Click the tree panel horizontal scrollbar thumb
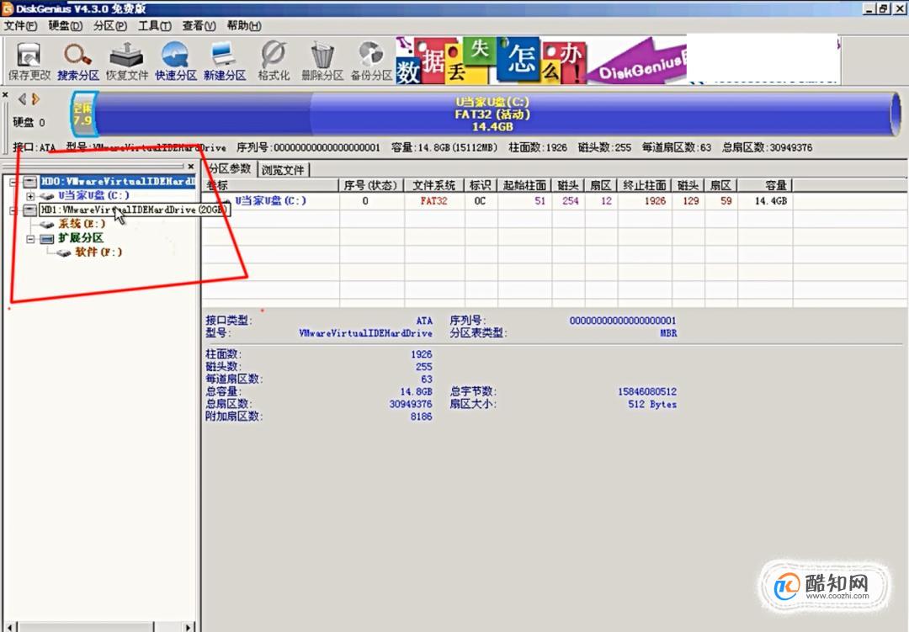909x632 pixels. pyautogui.click(x=86, y=627)
